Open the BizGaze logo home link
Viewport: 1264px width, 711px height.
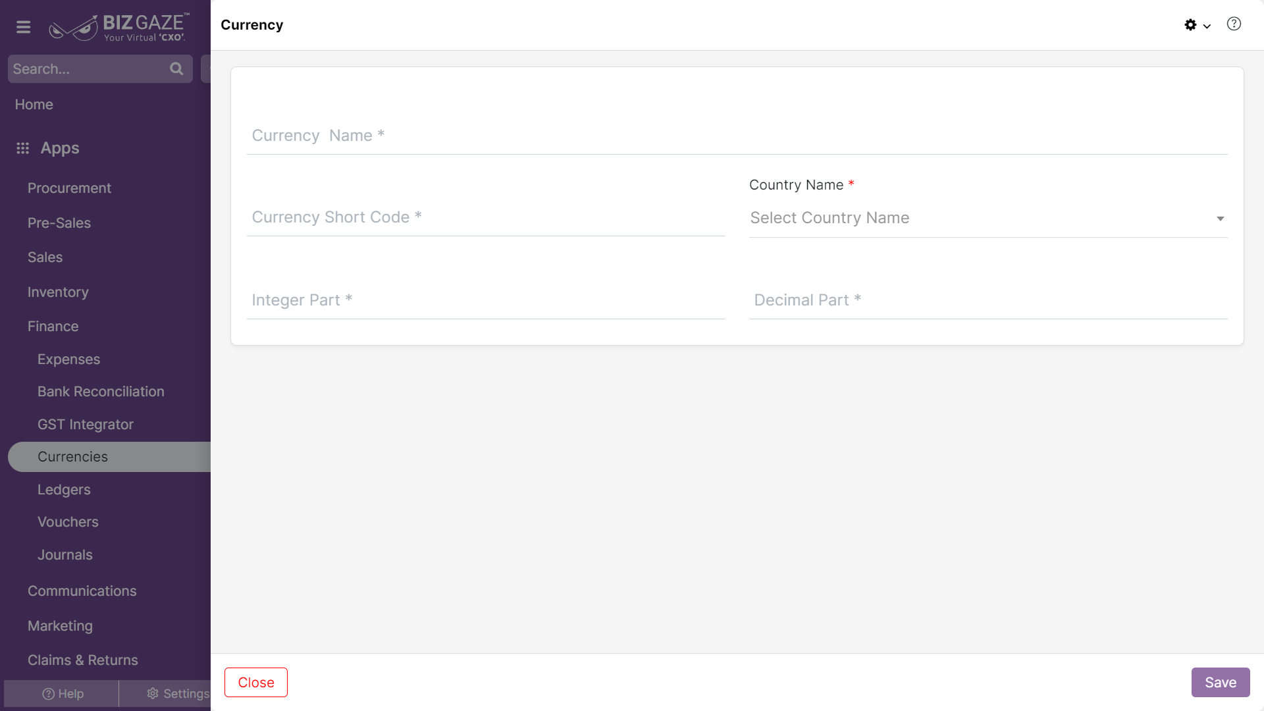pyautogui.click(x=119, y=27)
